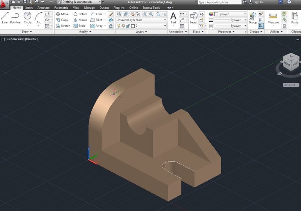This screenshot has height=211, width=301.
Task: Expand the Block panel title
Action: point(198,32)
